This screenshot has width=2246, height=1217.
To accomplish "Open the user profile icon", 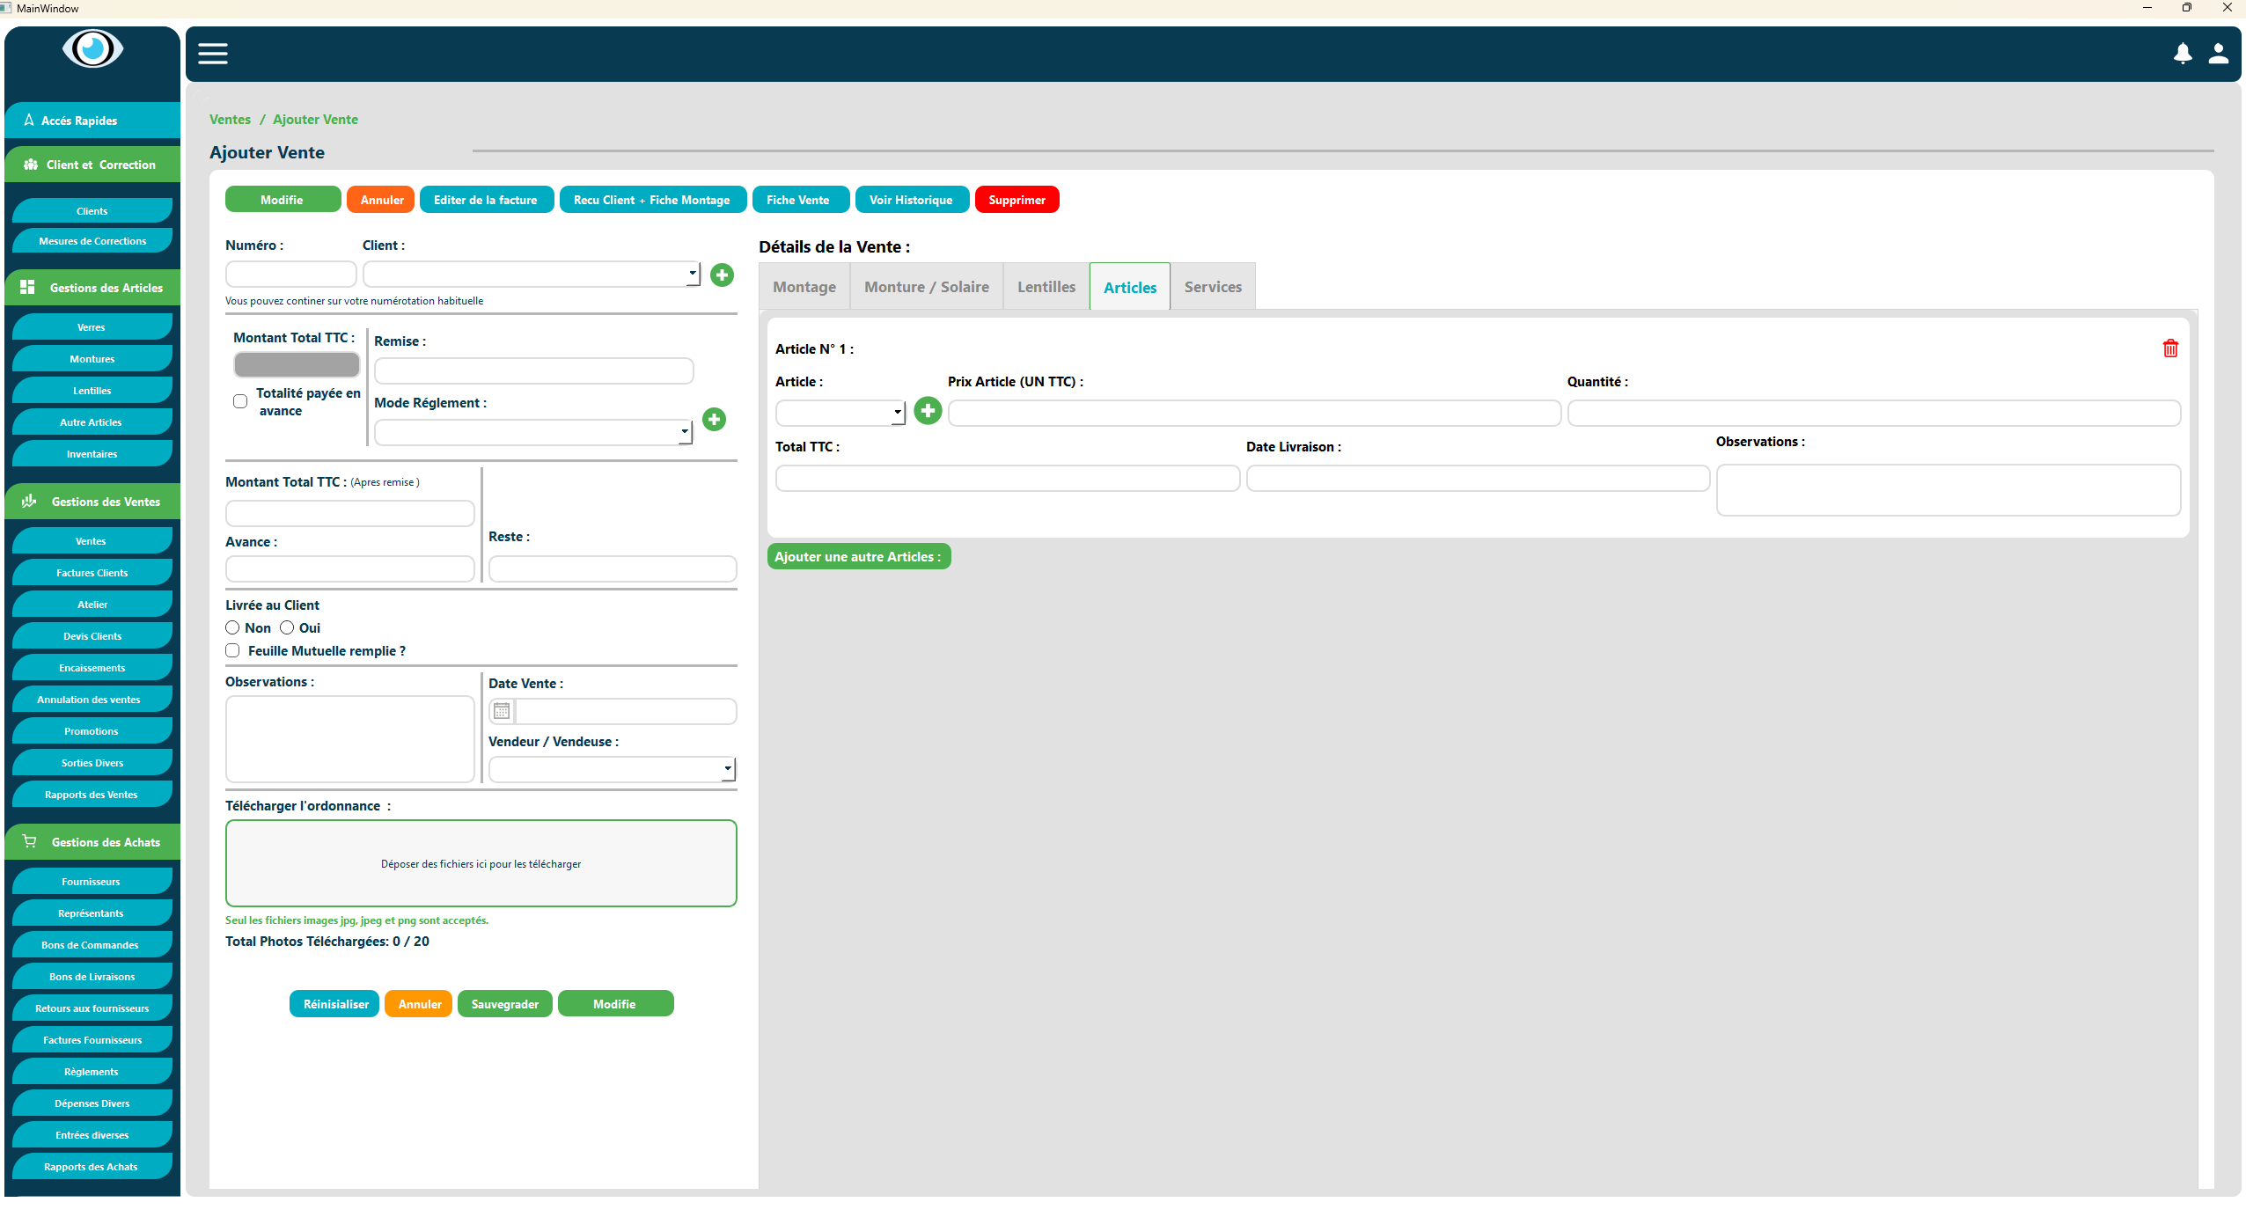I will point(2219,54).
